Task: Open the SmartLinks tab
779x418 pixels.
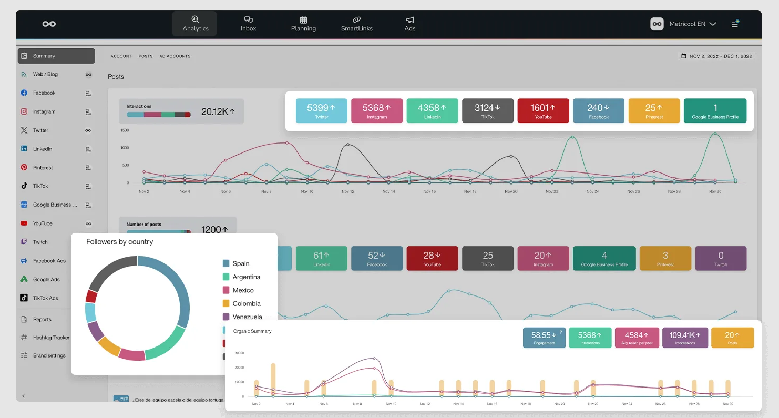Action: click(357, 24)
